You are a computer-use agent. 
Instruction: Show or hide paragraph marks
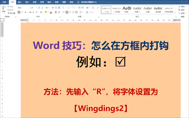click(98, 8)
